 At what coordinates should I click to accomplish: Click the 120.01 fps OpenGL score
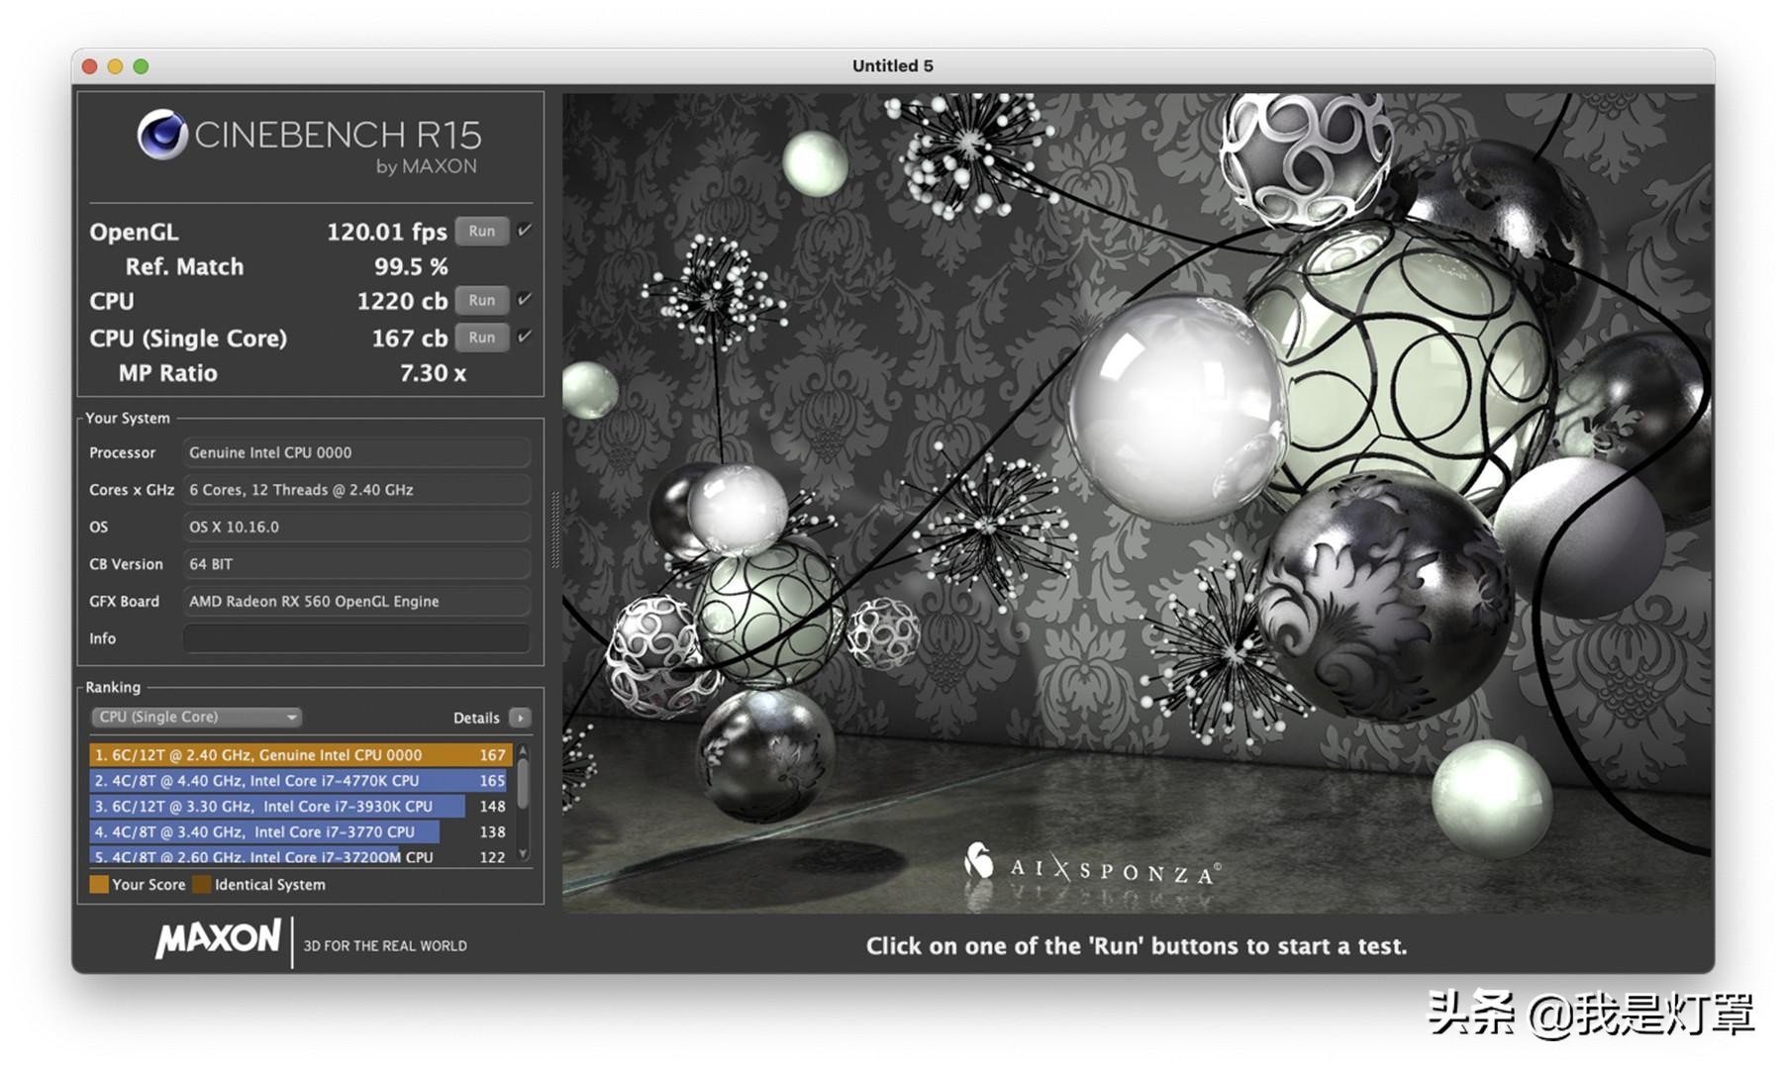tap(387, 232)
